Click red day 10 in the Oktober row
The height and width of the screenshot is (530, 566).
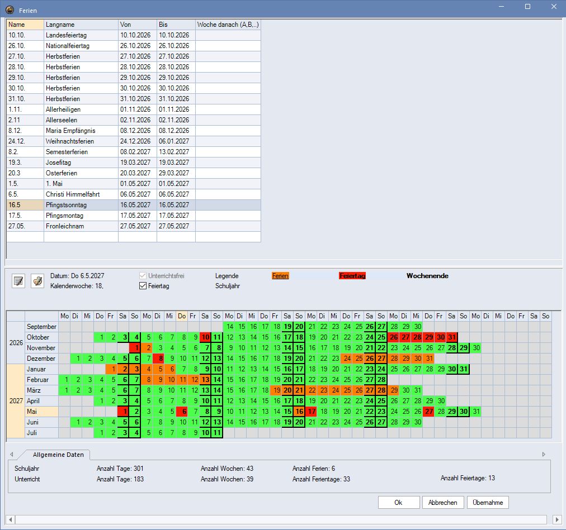[x=205, y=337]
